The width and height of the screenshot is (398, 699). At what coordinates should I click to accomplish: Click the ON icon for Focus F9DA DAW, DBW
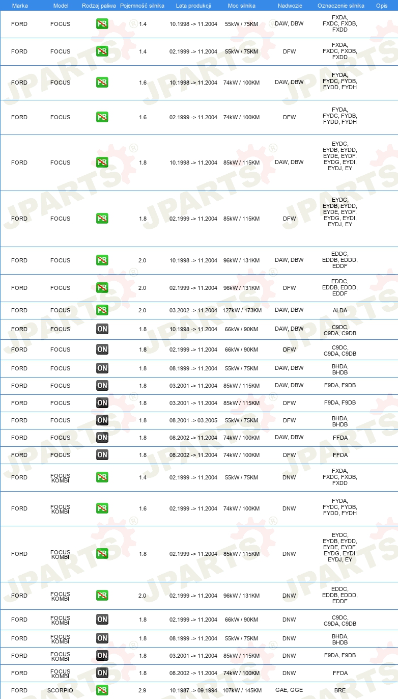pos(102,386)
